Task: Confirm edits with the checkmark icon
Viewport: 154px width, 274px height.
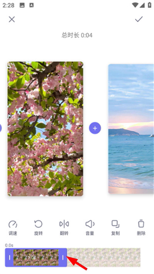Action: pyautogui.click(x=139, y=19)
